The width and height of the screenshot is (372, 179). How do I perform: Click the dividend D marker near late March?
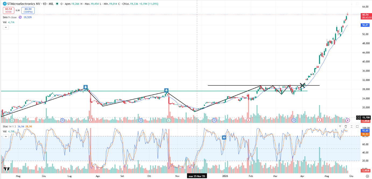point(294,120)
